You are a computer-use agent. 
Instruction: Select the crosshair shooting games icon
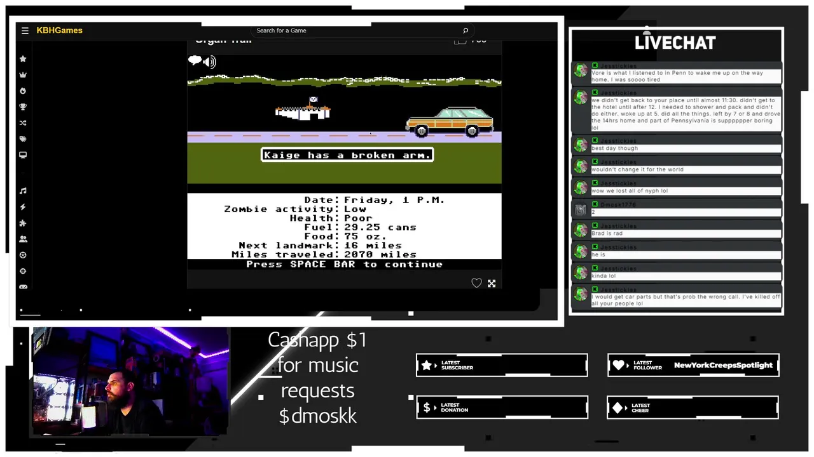23,271
